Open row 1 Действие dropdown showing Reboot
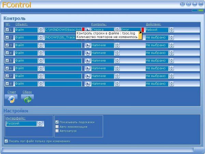The width and height of the screenshot is (205, 154). point(171,30)
